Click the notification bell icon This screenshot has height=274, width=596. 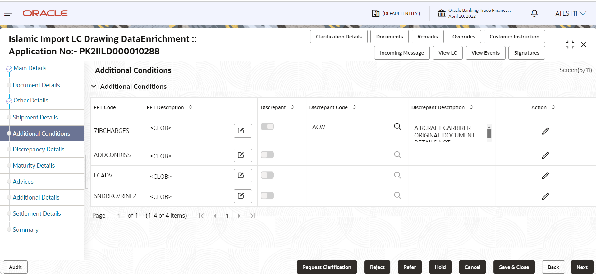(534, 13)
